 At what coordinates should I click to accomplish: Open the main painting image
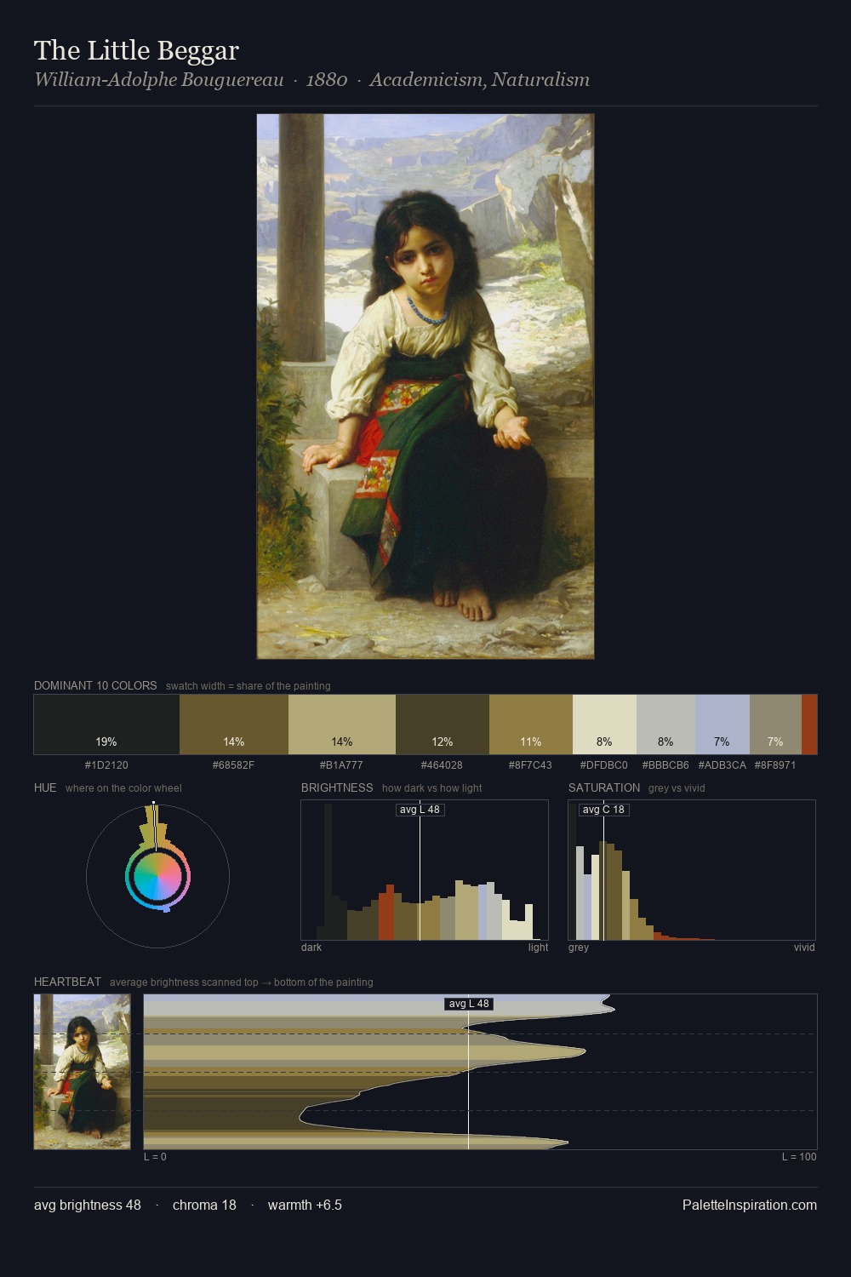425,387
